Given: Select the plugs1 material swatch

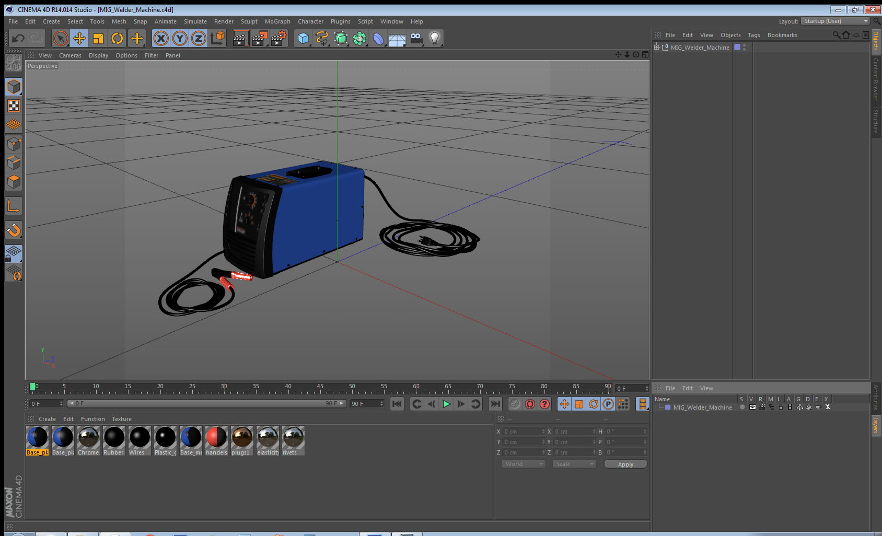Looking at the screenshot, I should pyautogui.click(x=242, y=440).
